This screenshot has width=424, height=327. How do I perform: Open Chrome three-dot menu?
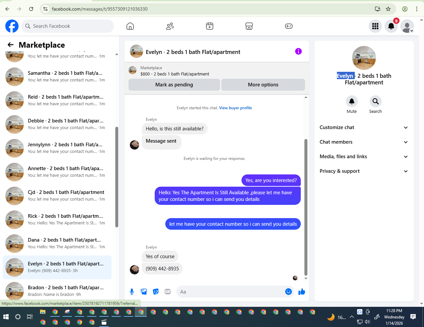coord(417,9)
